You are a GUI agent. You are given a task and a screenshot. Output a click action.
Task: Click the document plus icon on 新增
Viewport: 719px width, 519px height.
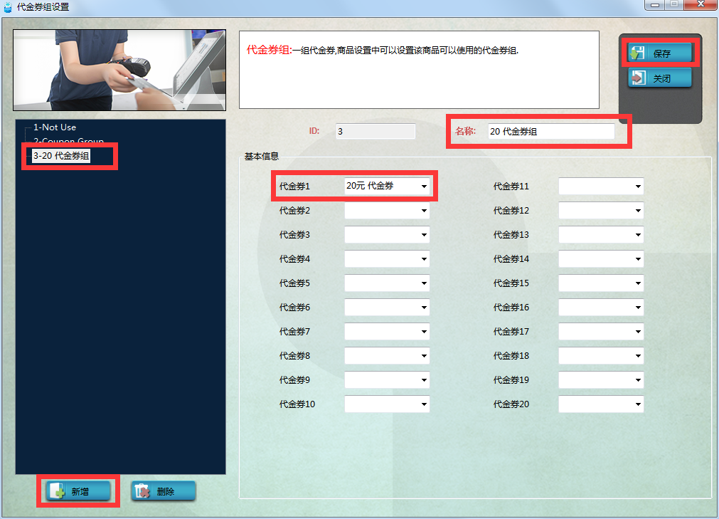point(57,491)
